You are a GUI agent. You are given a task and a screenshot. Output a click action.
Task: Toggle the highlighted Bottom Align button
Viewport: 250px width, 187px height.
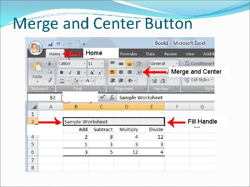129,64
